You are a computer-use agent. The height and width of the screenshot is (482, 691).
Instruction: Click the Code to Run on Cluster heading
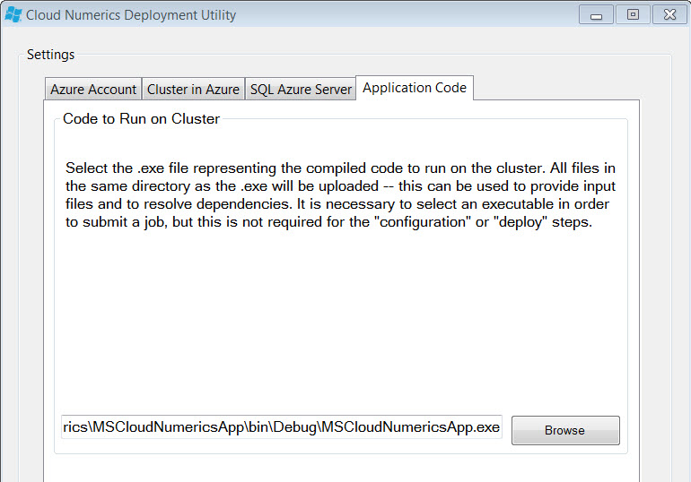(x=141, y=119)
